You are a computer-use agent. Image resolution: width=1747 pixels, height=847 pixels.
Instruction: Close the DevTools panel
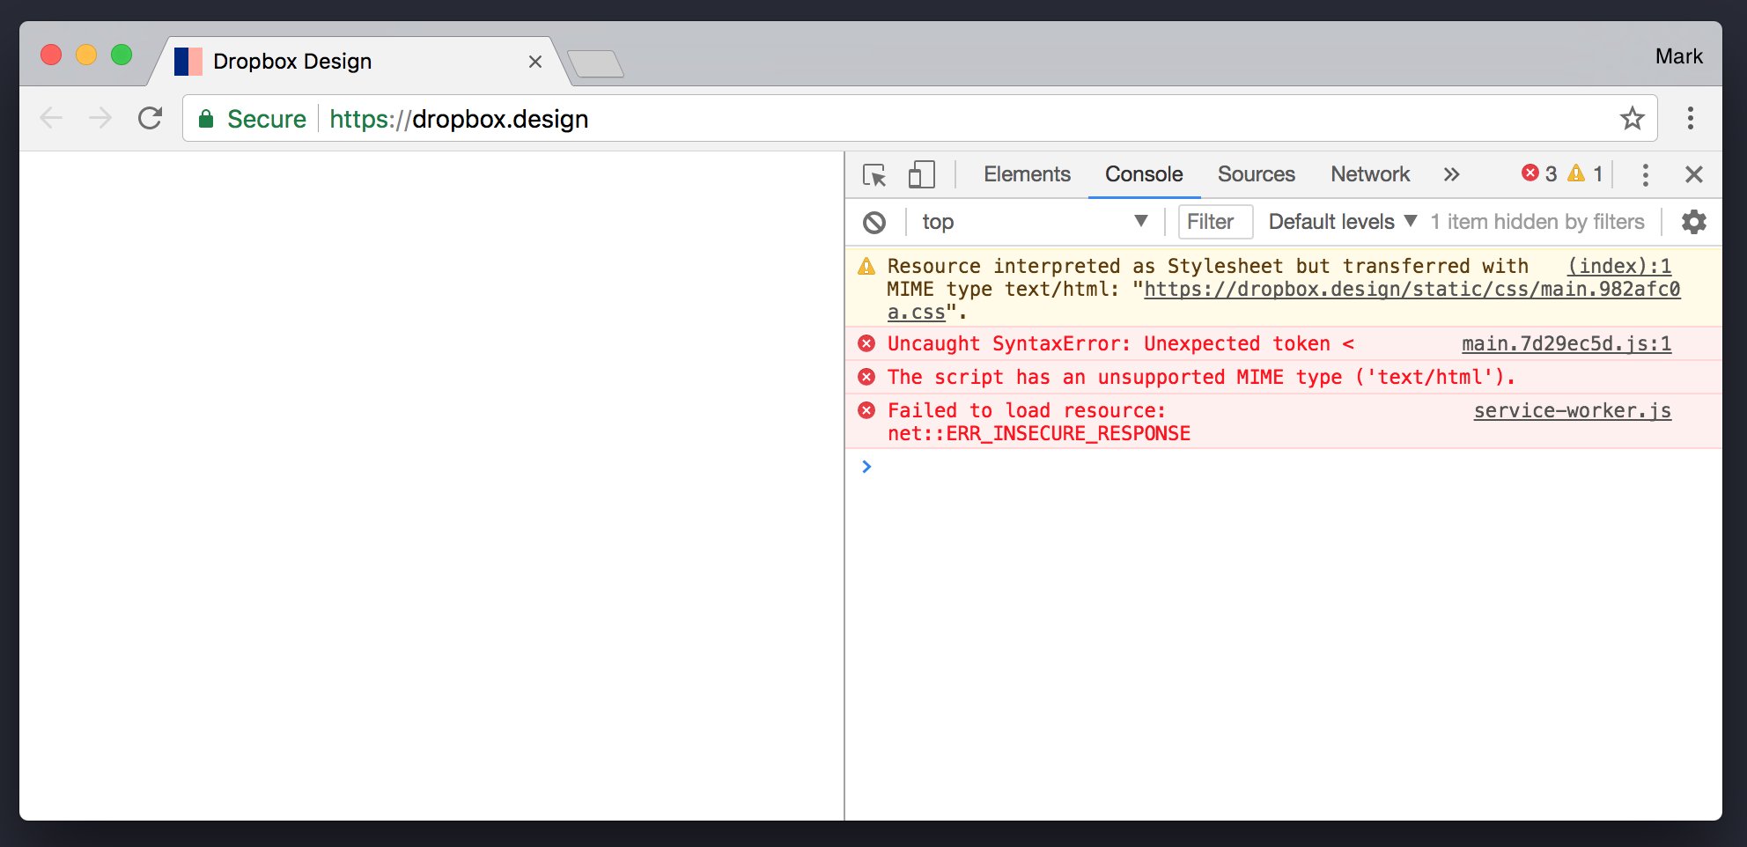[x=1693, y=174]
